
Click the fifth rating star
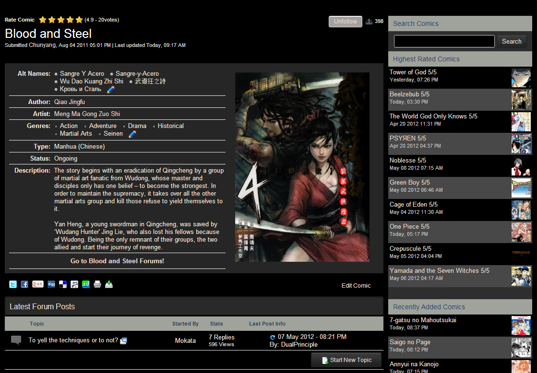(79, 20)
